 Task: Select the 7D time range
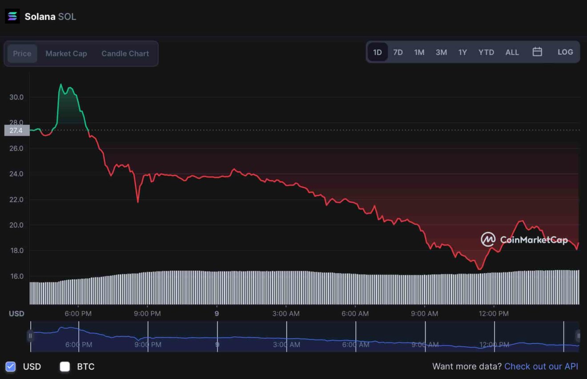pos(398,52)
